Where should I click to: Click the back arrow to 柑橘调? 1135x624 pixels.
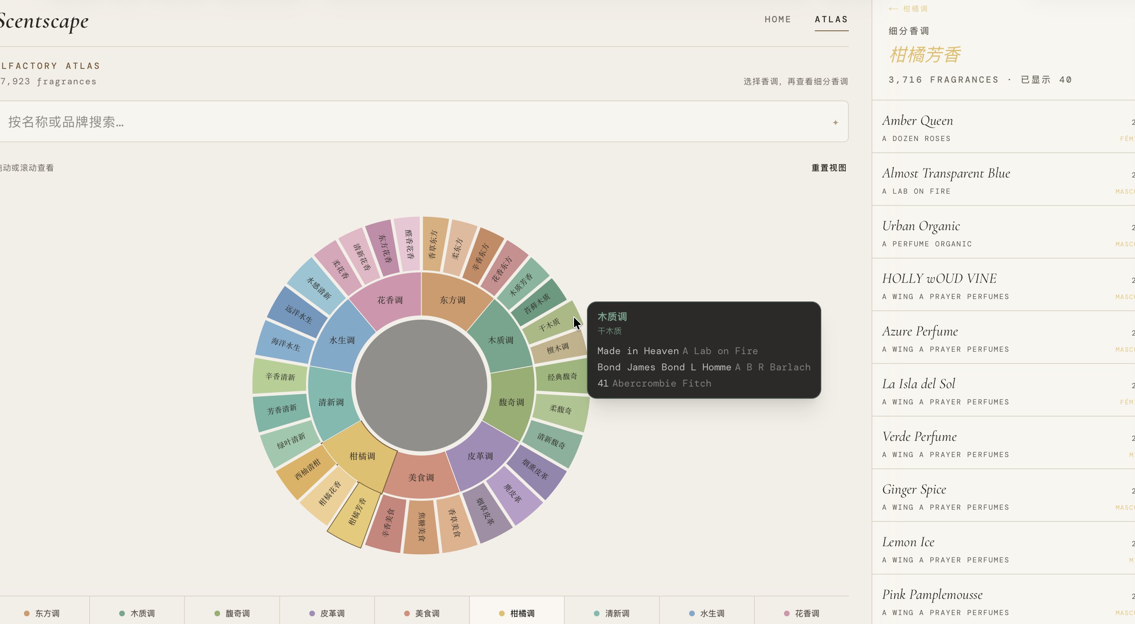(x=908, y=9)
